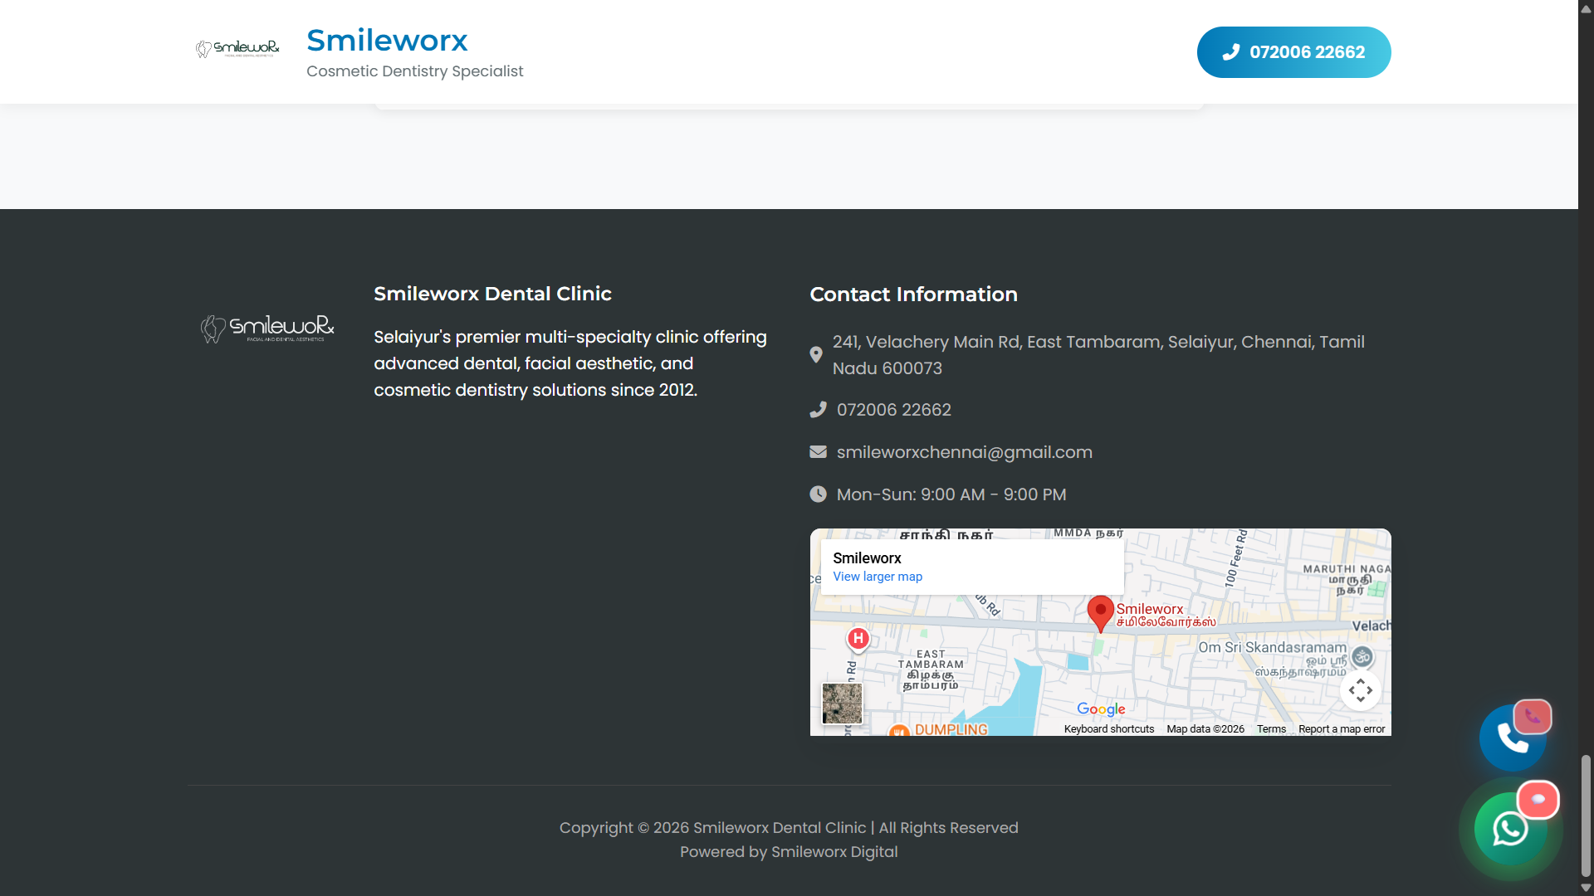Select the Dumpling restaurant marker on the map

point(900,732)
